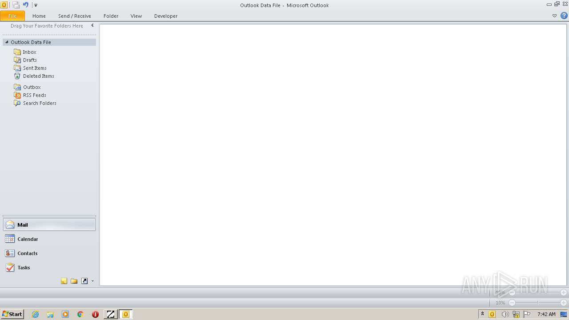Viewport: 569px width, 320px height.
Task: Minimize the navigation pane with the arrow
Action: point(92,26)
